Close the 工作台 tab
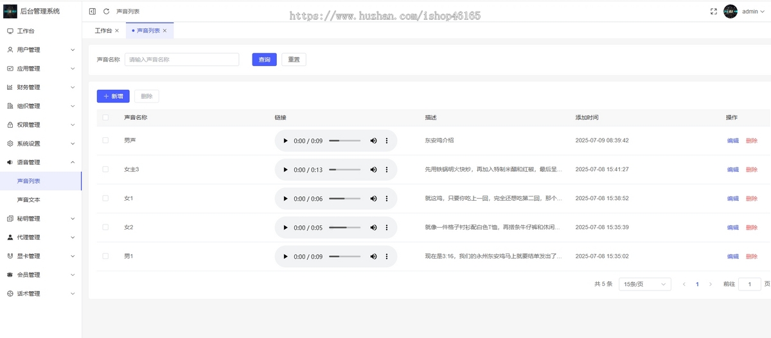The height and width of the screenshot is (338, 771). point(117,31)
